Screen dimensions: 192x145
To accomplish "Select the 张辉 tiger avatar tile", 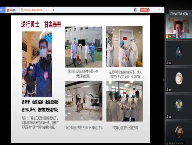I will [x=178, y=77].
